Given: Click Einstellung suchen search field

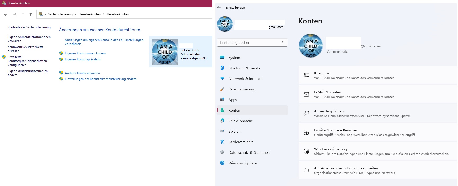Looking at the screenshot, I should click(x=252, y=42).
